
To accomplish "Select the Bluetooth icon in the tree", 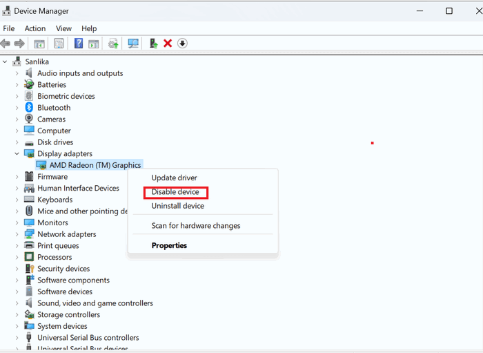I will [29, 107].
